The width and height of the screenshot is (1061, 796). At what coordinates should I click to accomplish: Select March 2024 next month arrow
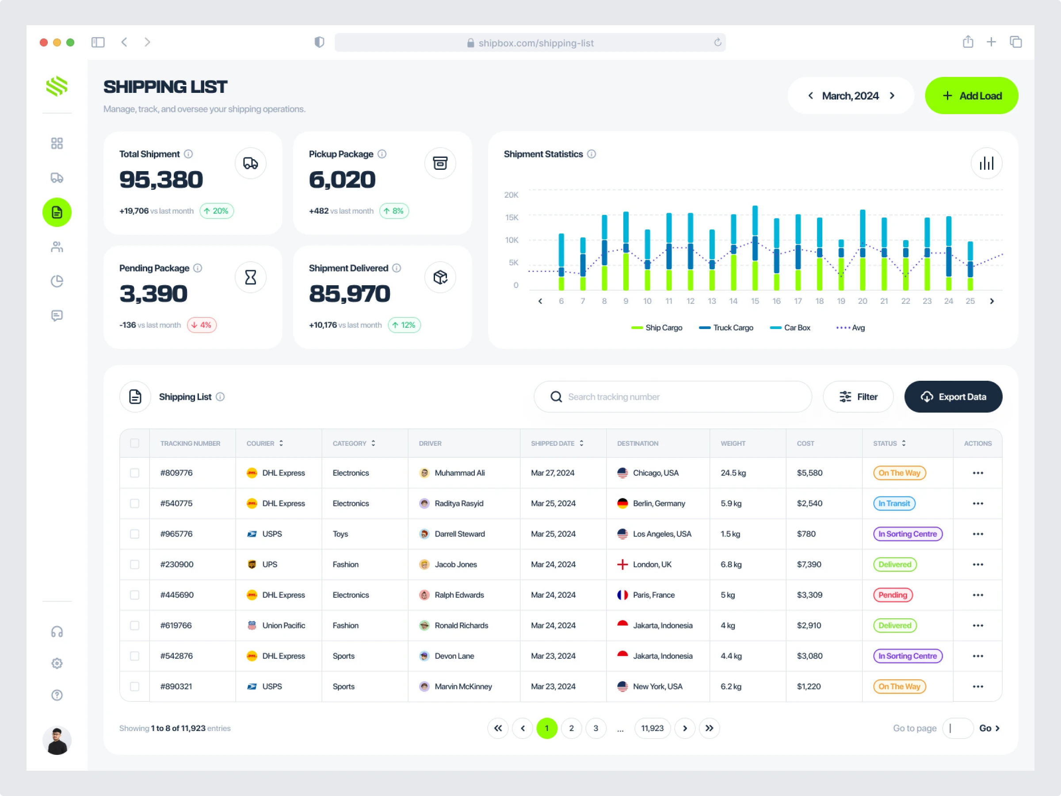[x=894, y=95]
